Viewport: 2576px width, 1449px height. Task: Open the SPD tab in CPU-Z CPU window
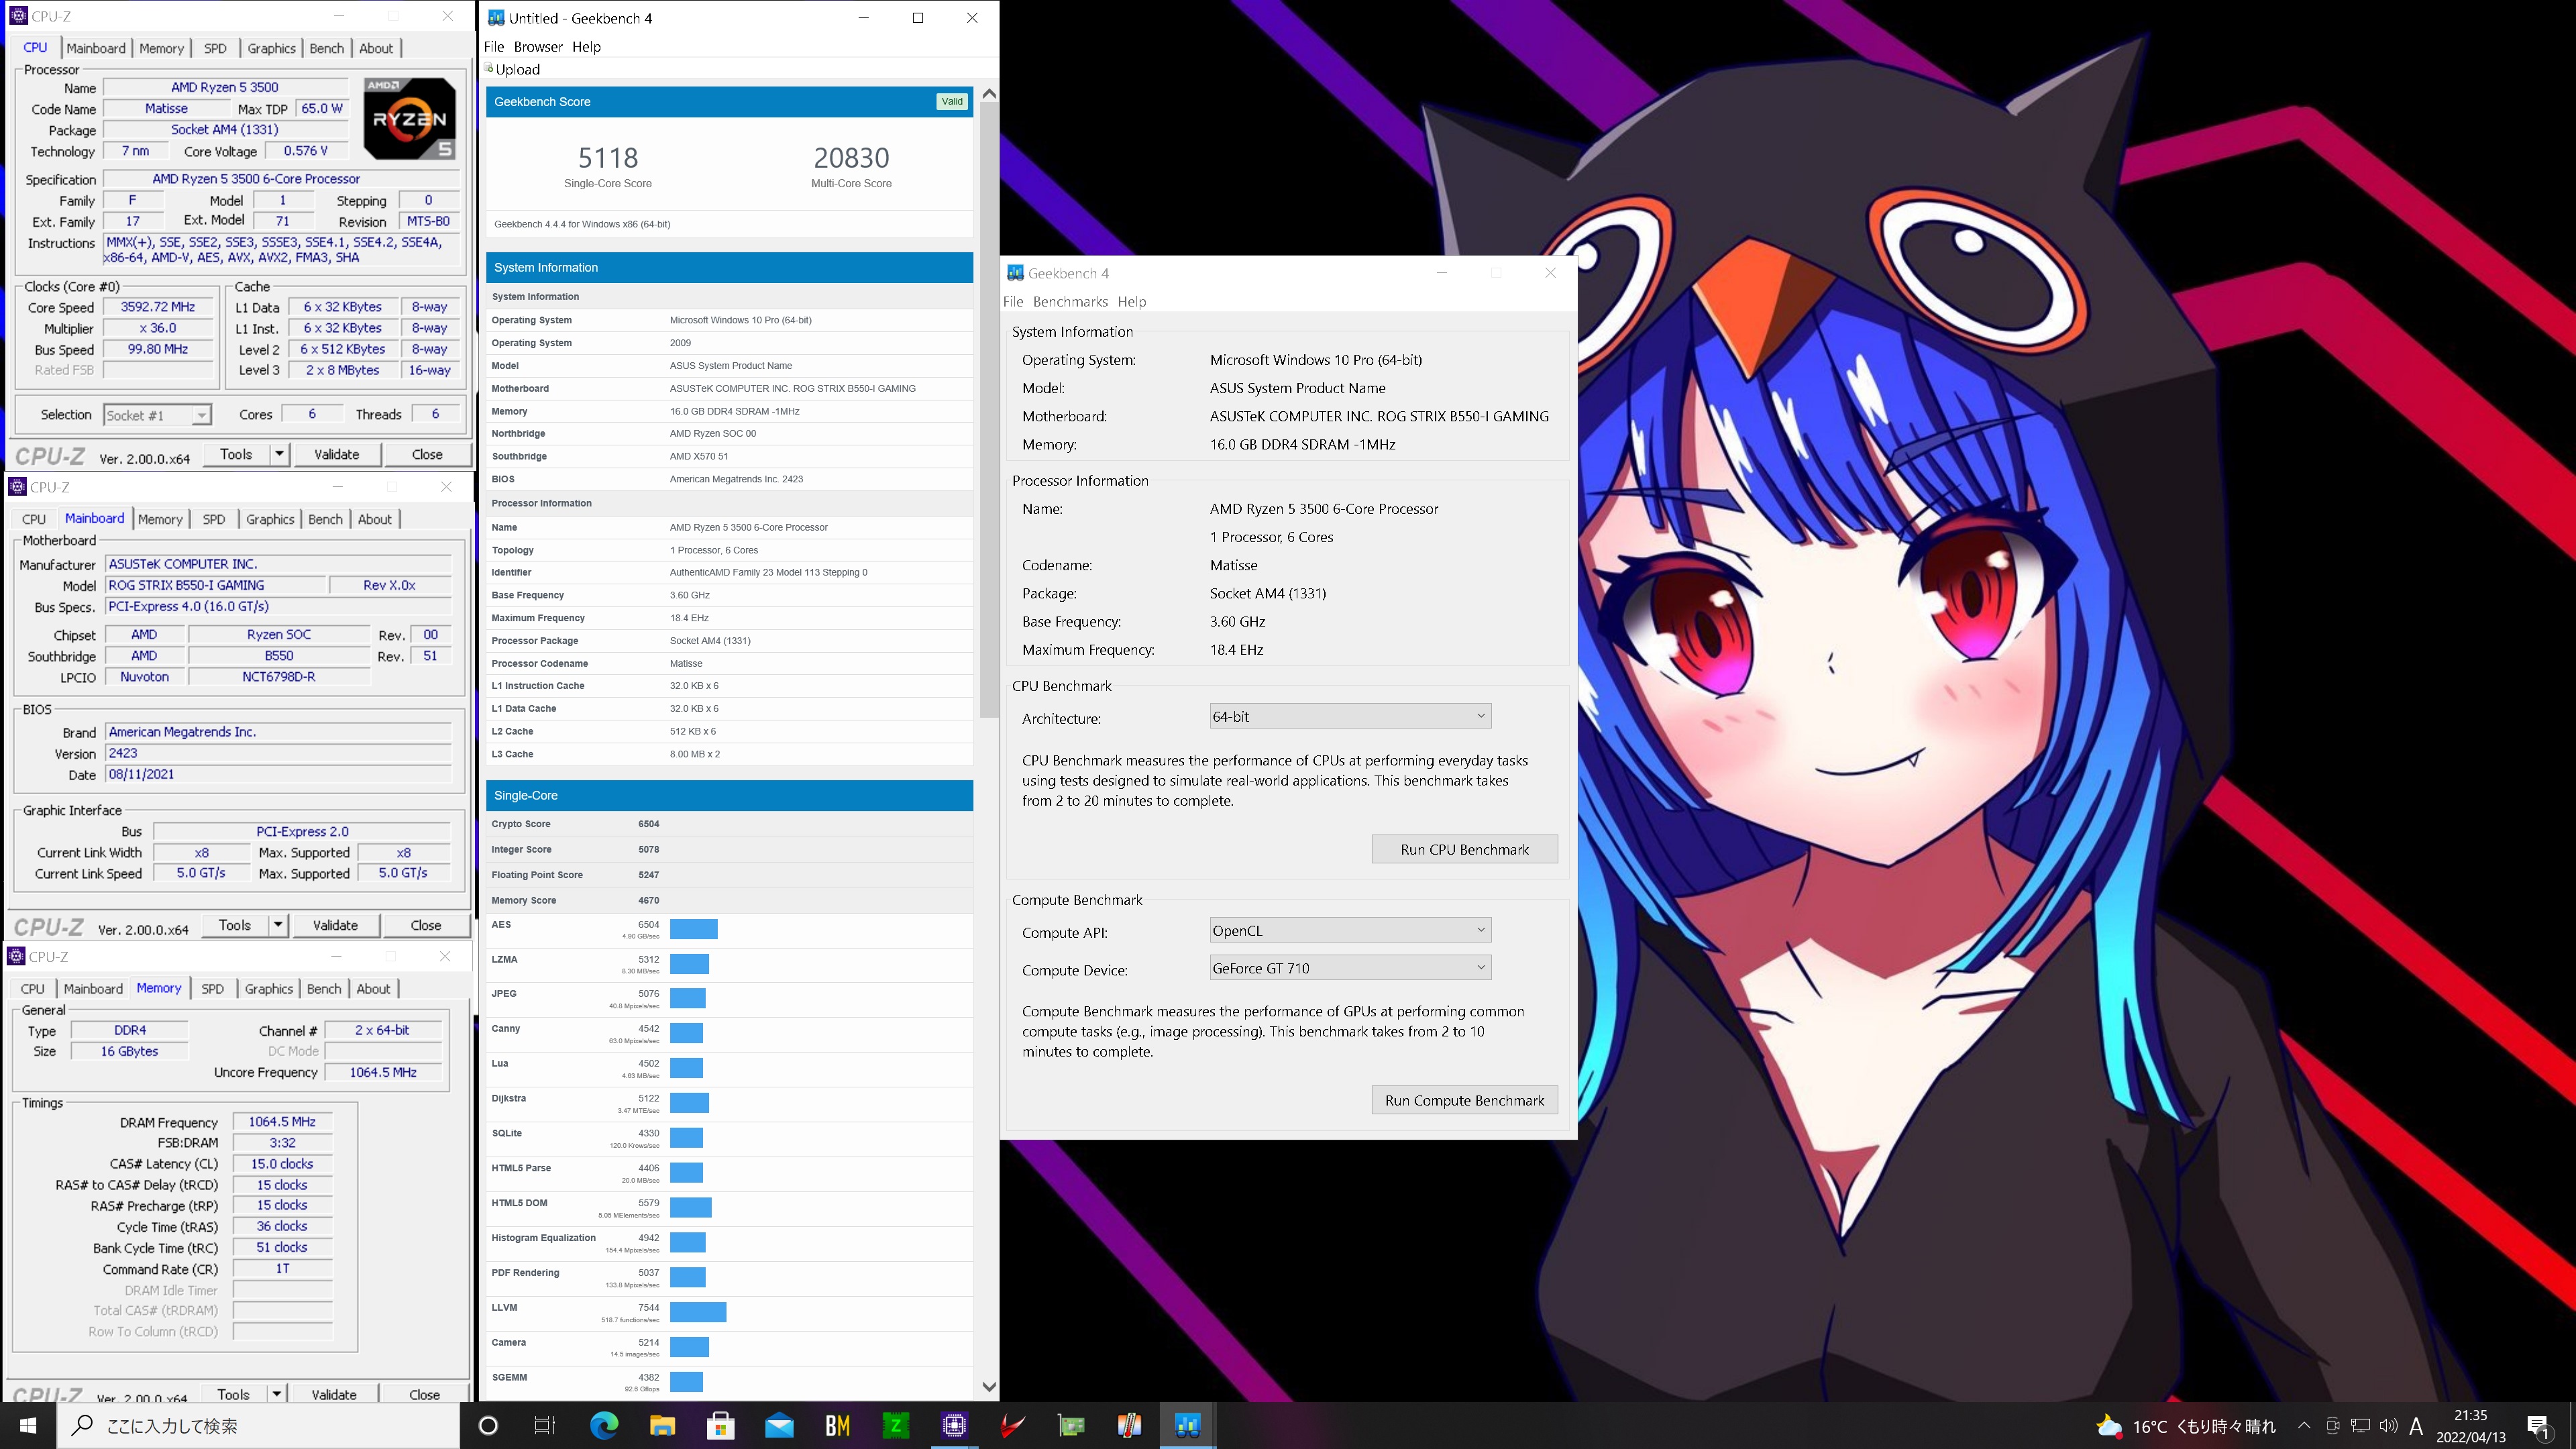coord(215,48)
